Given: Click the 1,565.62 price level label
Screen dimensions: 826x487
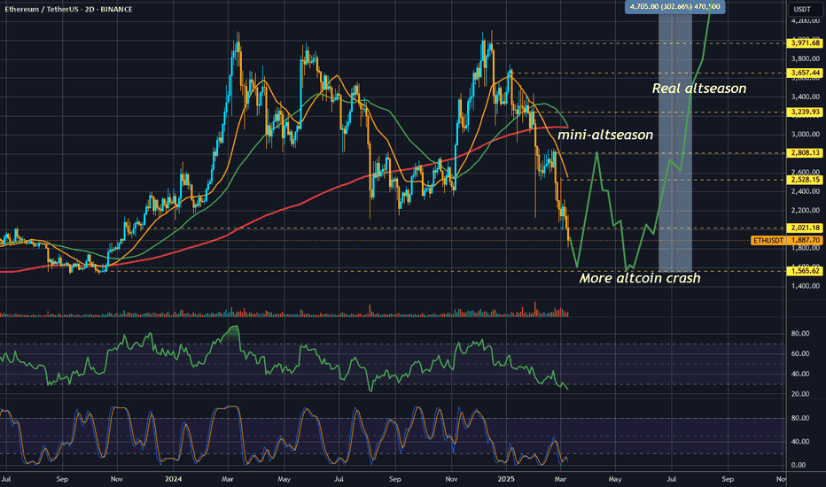Looking at the screenshot, I should [x=805, y=271].
